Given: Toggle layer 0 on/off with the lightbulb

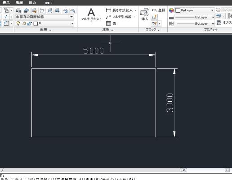Looking at the screenshot, I should click(x=18, y=23).
